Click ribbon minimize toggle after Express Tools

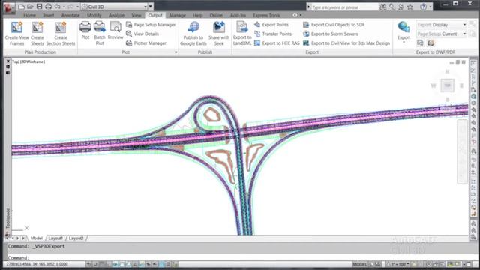[295, 15]
